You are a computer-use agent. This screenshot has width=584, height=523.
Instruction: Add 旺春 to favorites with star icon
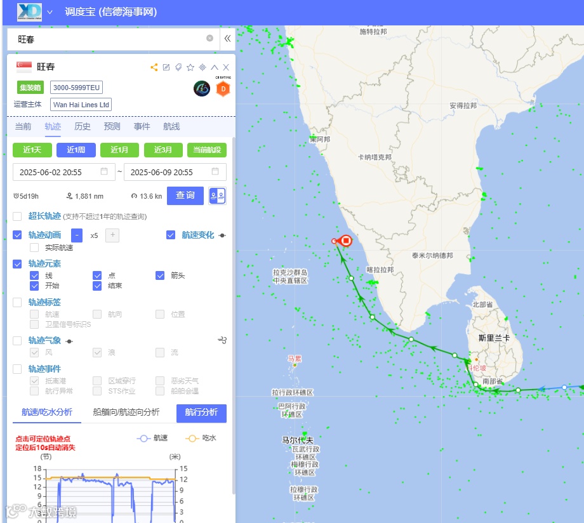[x=190, y=67]
